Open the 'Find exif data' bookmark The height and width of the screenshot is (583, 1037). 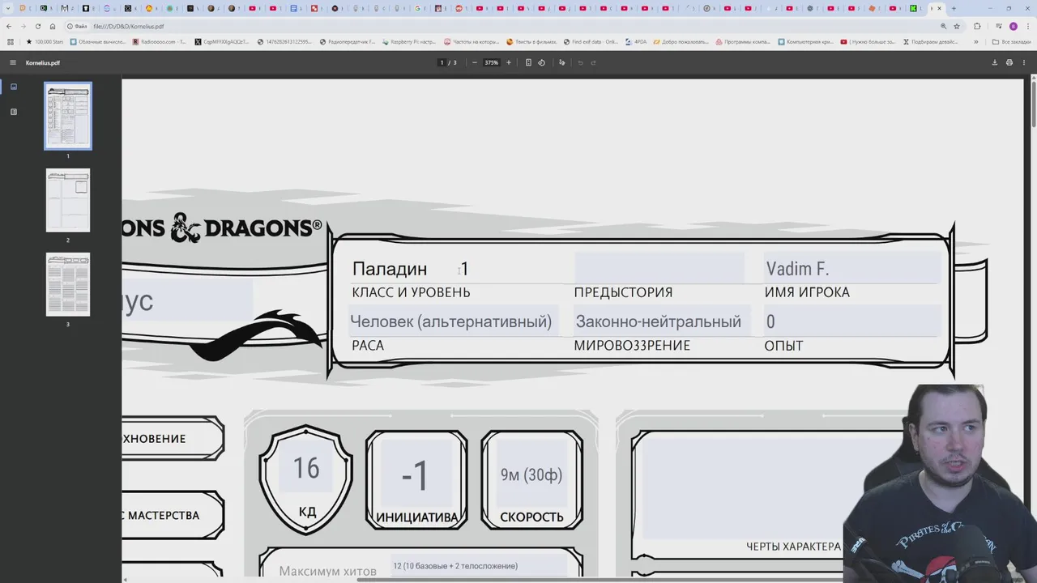(x=590, y=41)
